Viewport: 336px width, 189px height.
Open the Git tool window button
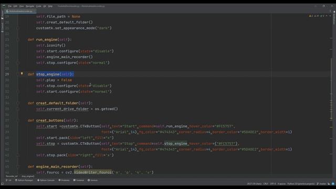point(8,180)
